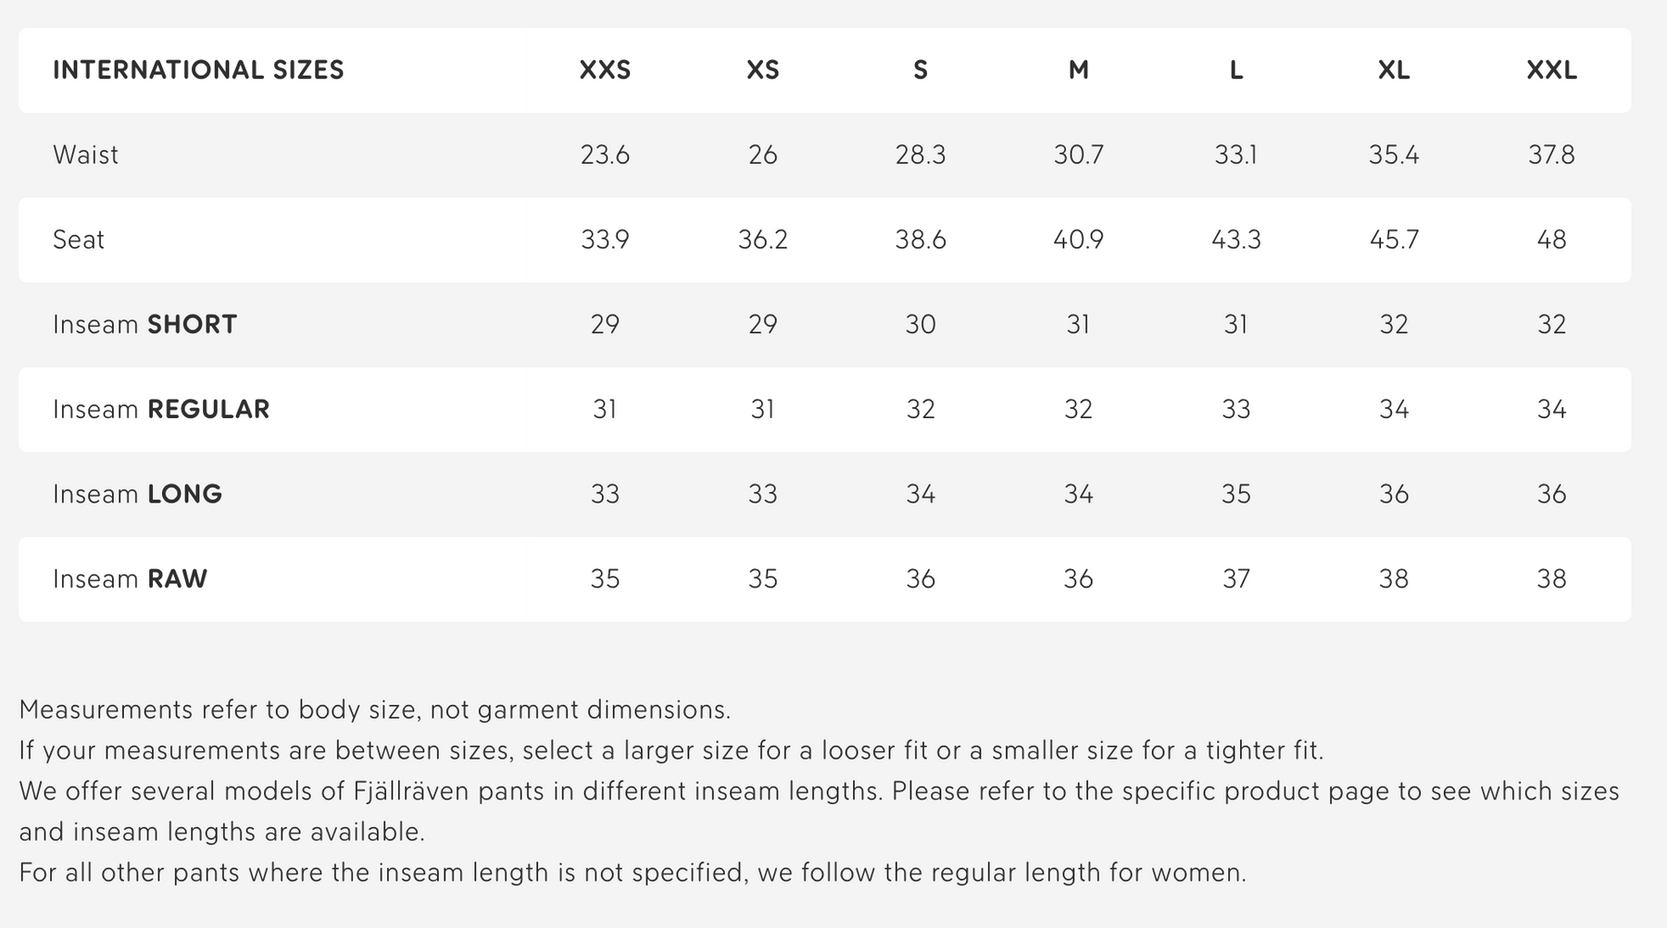Click the 37.8 waist measurement for XXL
The image size is (1667, 928).
tap(1551, 155)
